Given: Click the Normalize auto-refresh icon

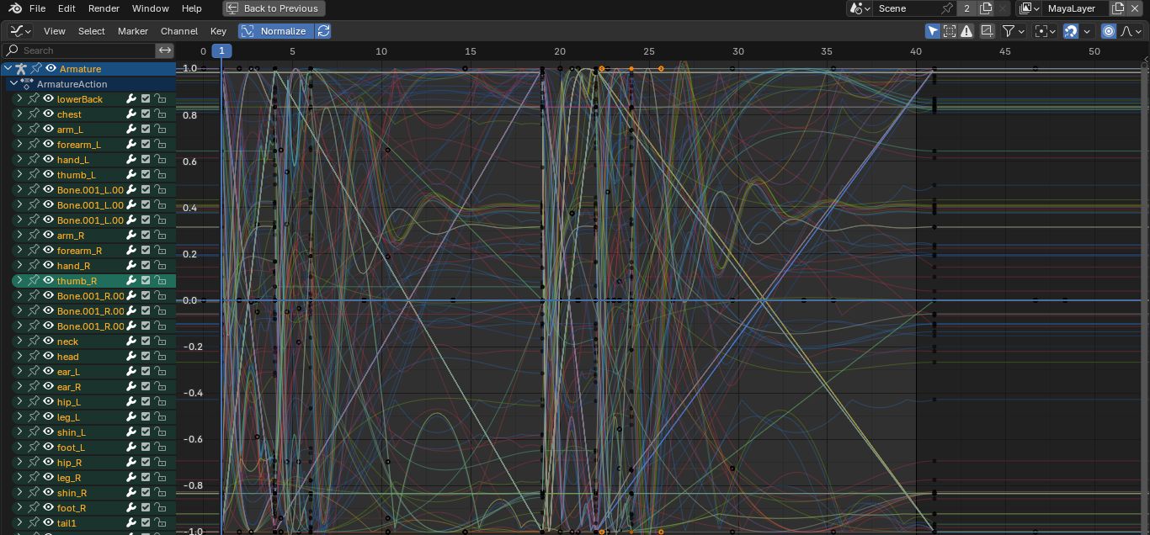Looking at the screenshot, I should (x=323, y=31).
